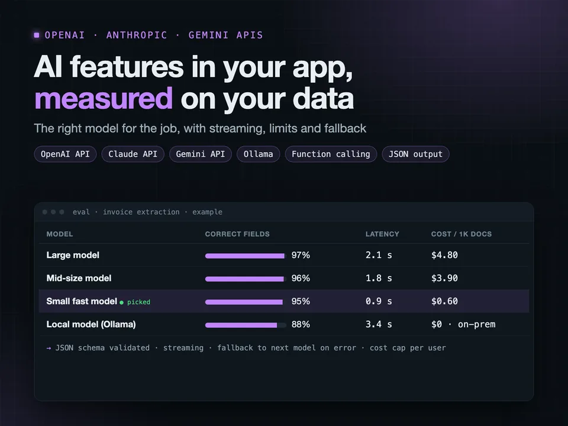Click the subtitle about streaming and fallback
568x426 pixels.
click(x=200, y=128)
